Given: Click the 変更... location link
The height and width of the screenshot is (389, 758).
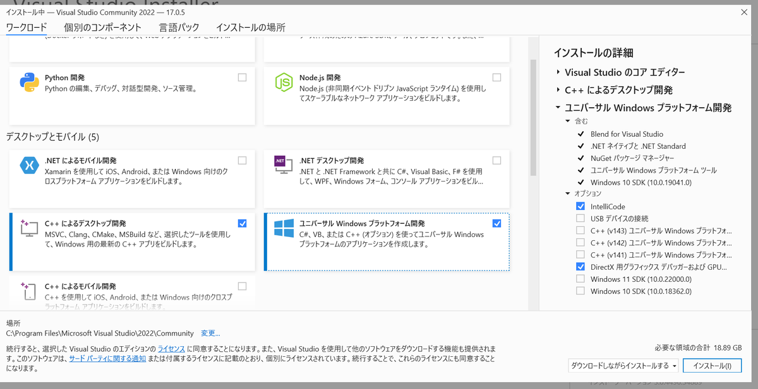Looking at the screenshot, I should pos(210,334).
